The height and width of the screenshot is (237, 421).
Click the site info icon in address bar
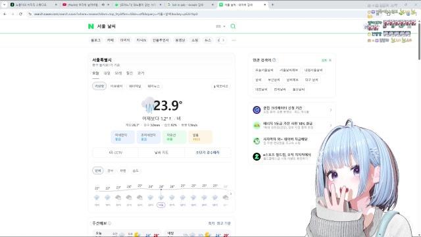pos(30,14)
